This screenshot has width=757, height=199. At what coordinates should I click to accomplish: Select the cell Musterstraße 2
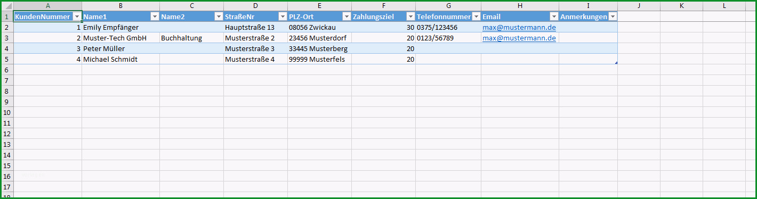(255, 38)
